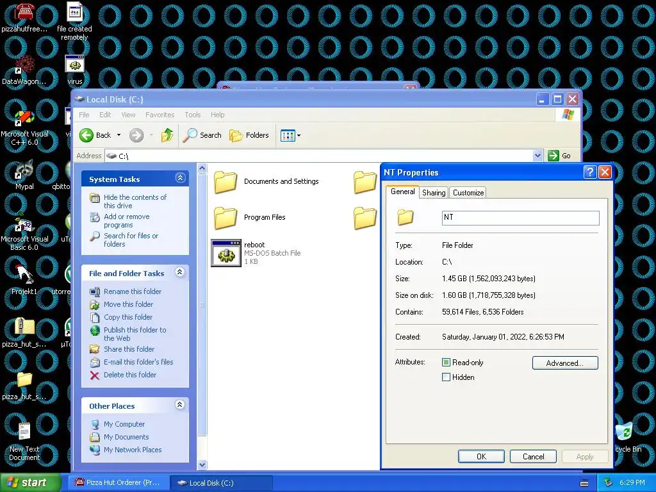Toggle the Folders pane in Explorer
656x492 pixels.
pyautogui.click(x=249, y=135)
